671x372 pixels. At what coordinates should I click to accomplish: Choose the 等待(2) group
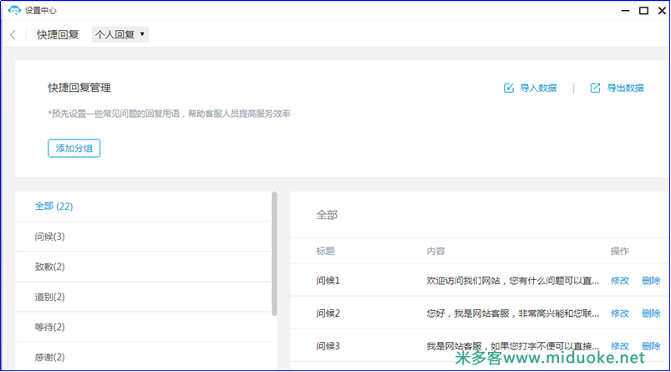[49, 327]
